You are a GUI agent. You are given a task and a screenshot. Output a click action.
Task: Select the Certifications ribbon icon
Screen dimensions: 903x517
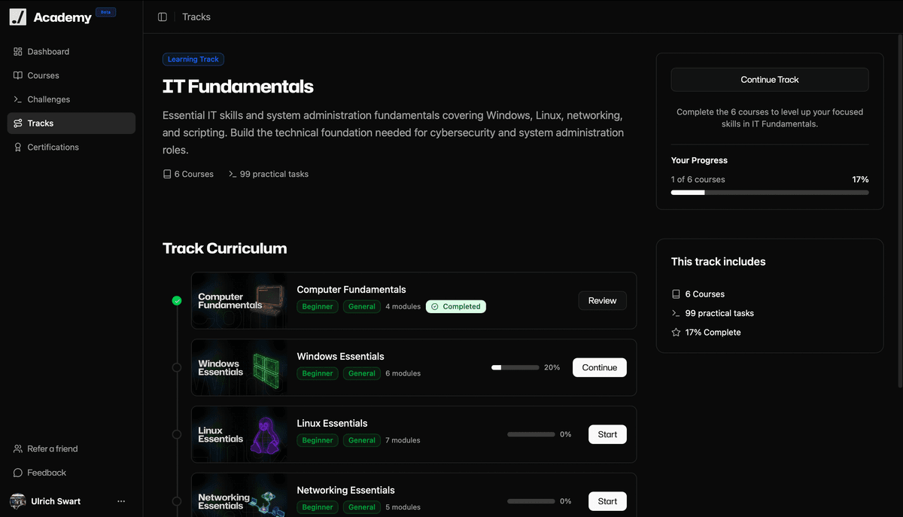tap(17, 147)
